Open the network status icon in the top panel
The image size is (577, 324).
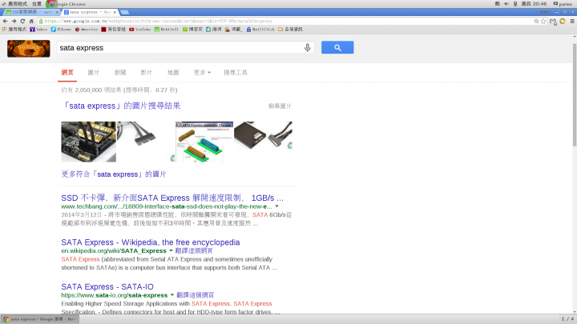[515, 4]
